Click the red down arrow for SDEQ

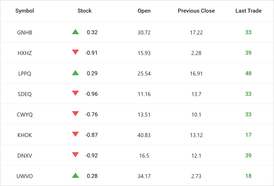click(x=75, y=93)
